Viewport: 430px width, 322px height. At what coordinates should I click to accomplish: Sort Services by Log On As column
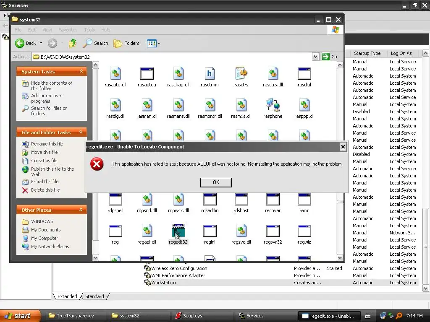click(x=401, y=53)
